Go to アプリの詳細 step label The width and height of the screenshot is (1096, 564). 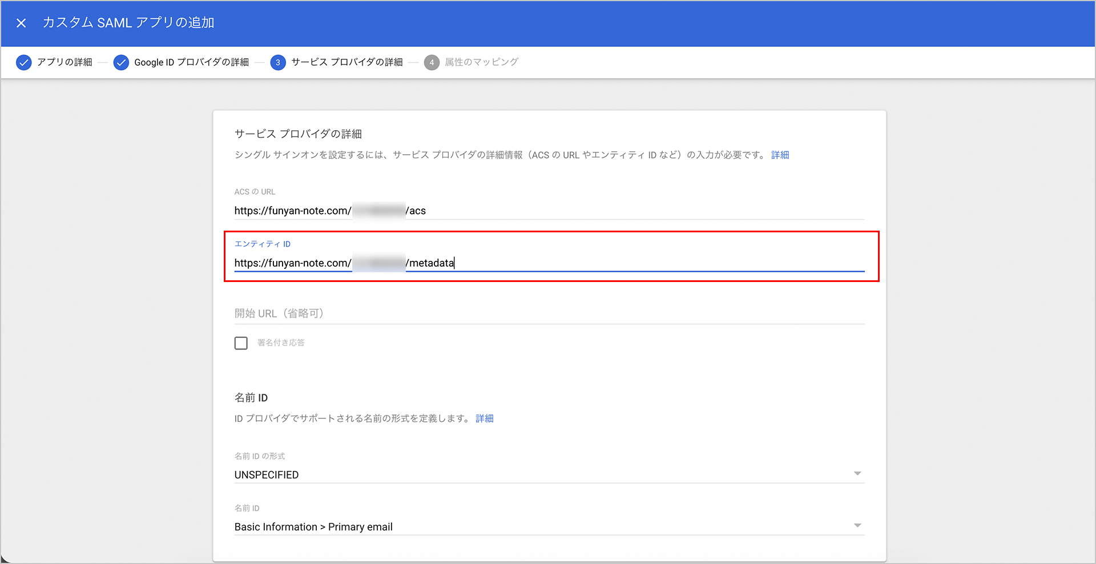point(65,62)
